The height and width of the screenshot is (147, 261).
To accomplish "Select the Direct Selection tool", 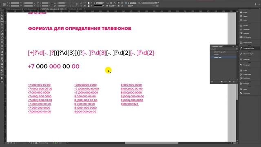I will pos(2,16).
